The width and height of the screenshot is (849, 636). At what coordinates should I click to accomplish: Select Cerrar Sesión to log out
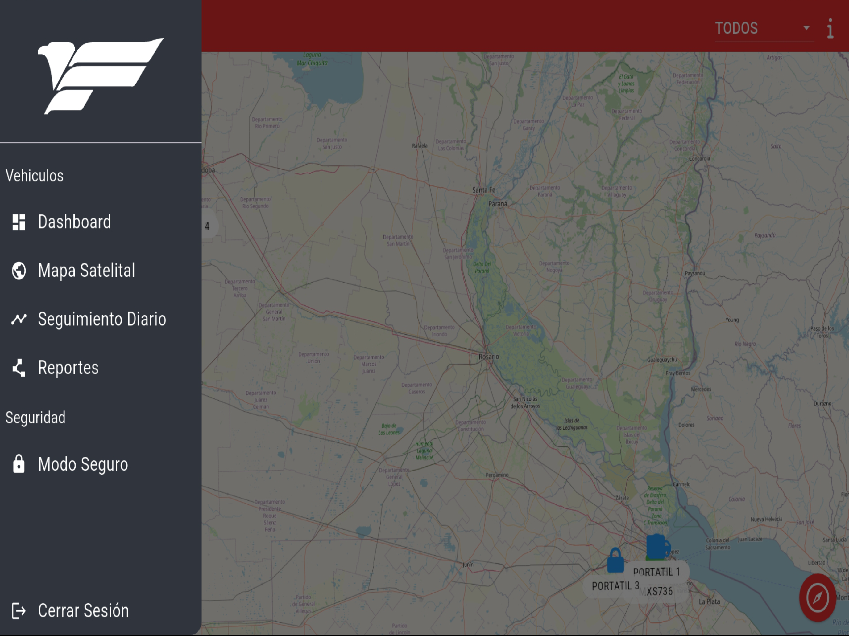click(x=101, y=610)
